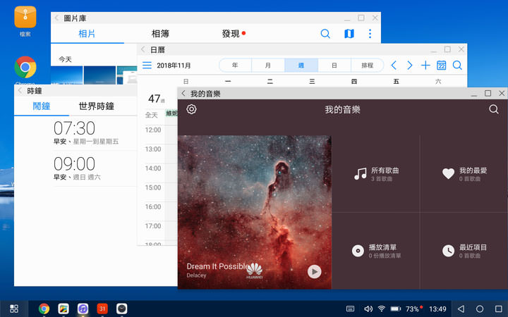
Task: Play Dream It Possible
Action: pyautogui.click(x=314, y=272)
